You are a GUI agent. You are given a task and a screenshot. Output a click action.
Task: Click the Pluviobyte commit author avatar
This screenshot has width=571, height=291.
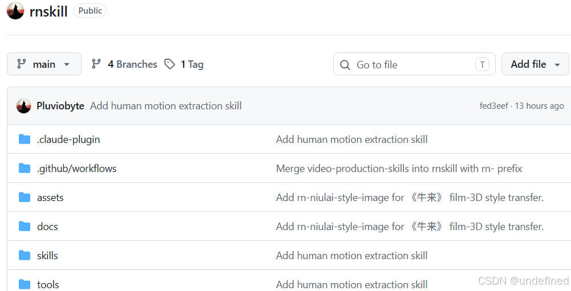(x=23, y=106)
